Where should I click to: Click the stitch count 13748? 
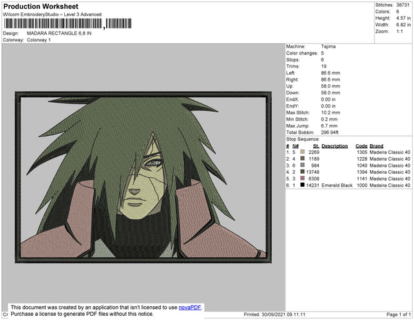point(313,172)
